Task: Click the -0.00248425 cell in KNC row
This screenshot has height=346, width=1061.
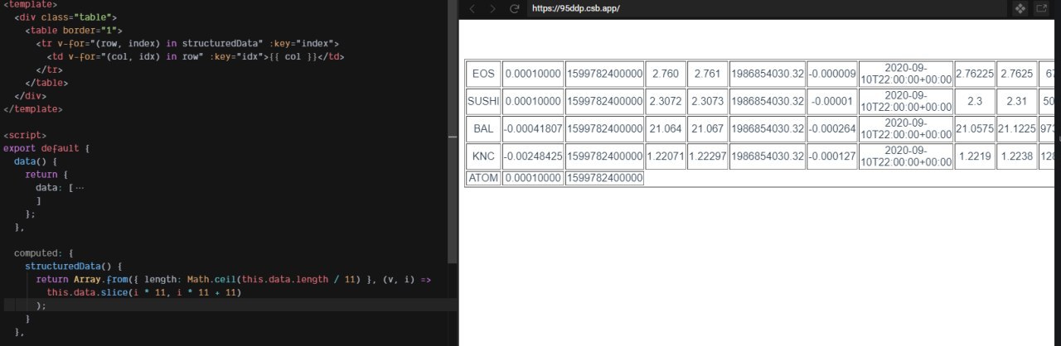Action: 533,156
